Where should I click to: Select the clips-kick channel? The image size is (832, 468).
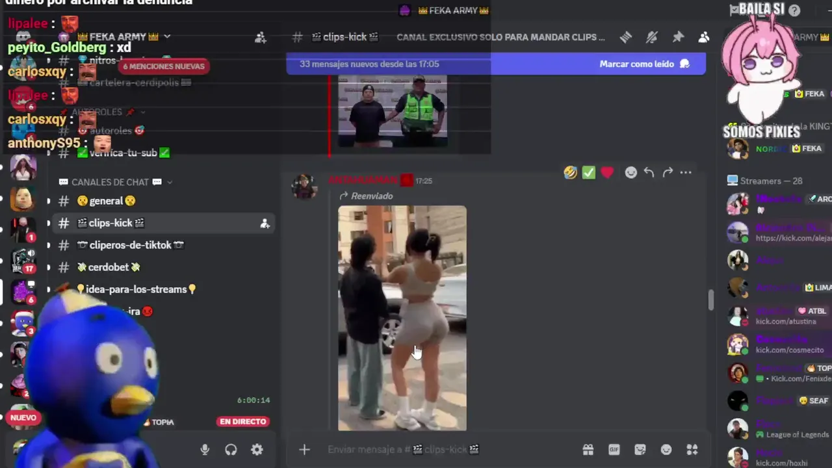pyautogui.click(x=163, y=223)
